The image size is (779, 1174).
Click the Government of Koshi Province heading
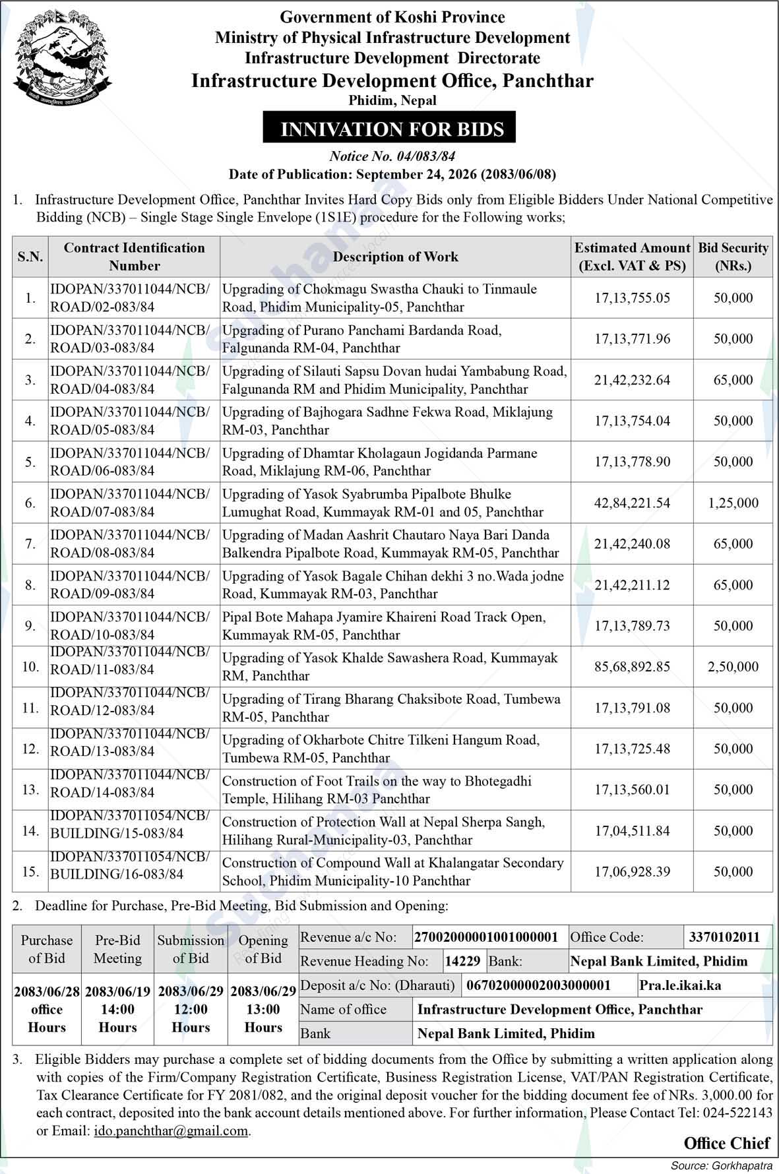coord(392,17)
